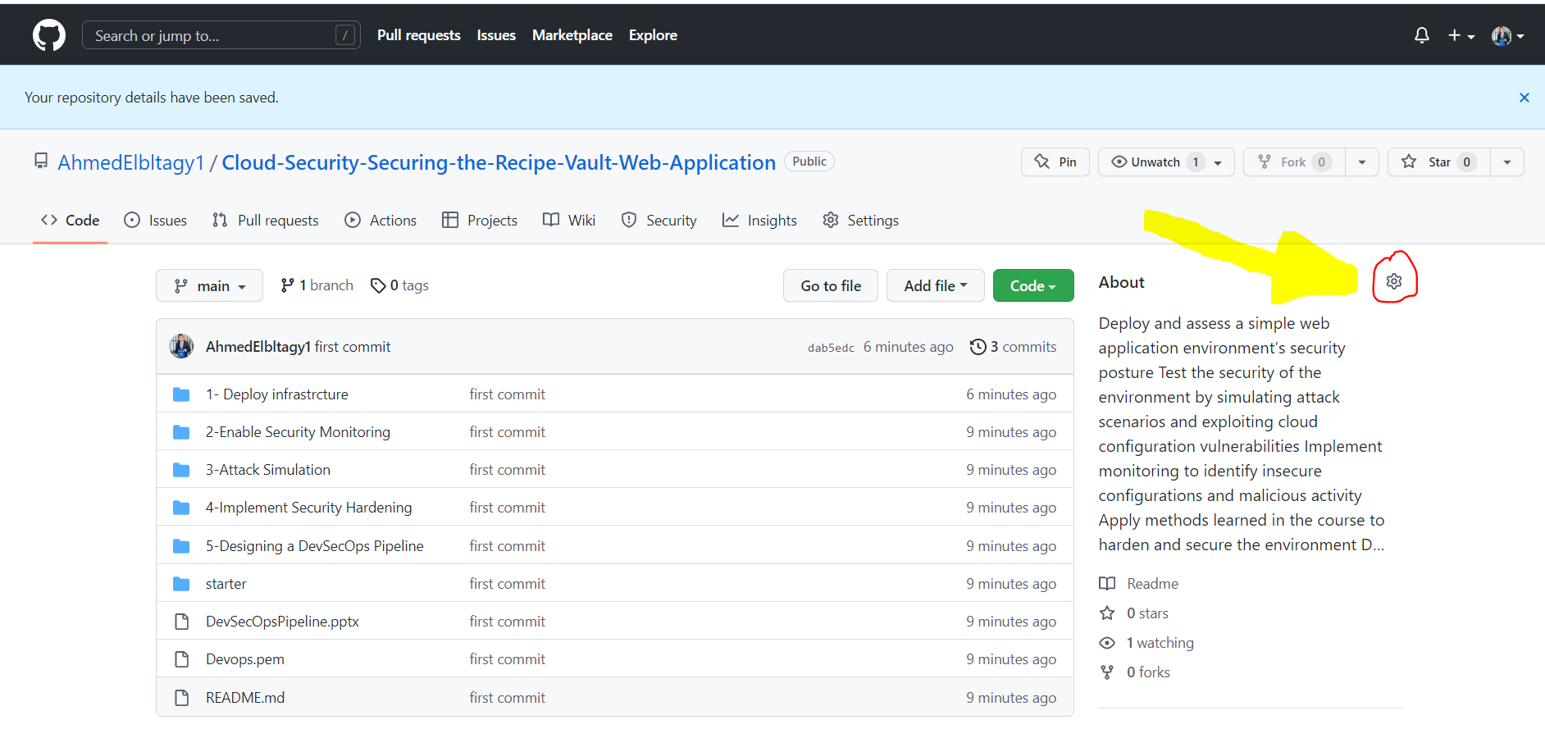Open commit hash dab5edc

[x=831, y=348]
